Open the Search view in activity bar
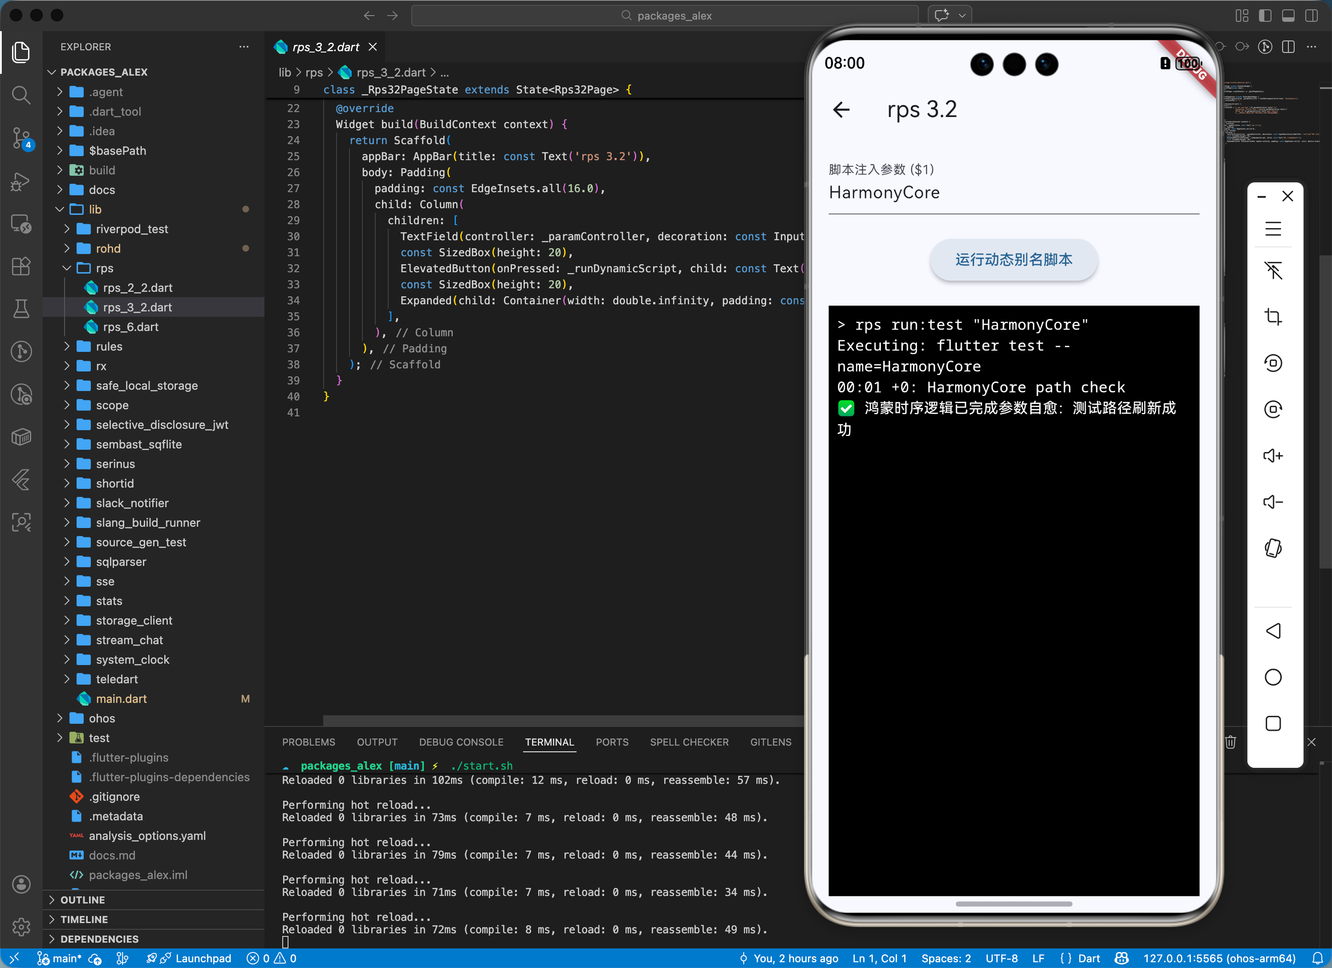Image resolution: width=1332 pixels, height=968 pixels. pyautogui.click(x=21, y=94)
